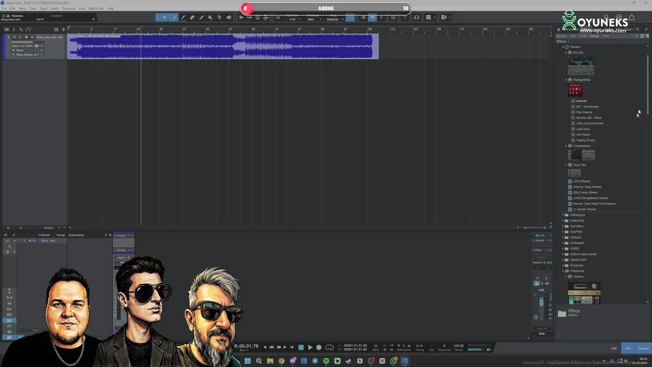Click the browser vertical scrollbar
652x367 pixels.
(648, 84)
